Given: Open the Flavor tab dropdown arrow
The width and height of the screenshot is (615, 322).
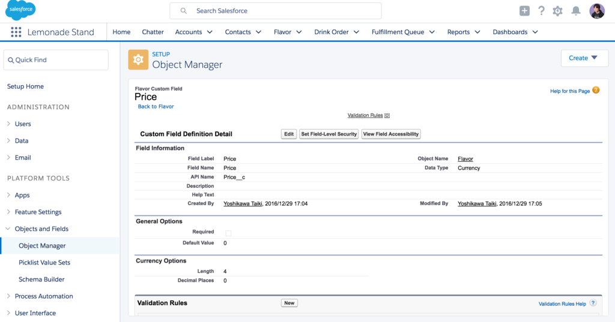Looking at the screenshot, I should [x=299, y=32].
